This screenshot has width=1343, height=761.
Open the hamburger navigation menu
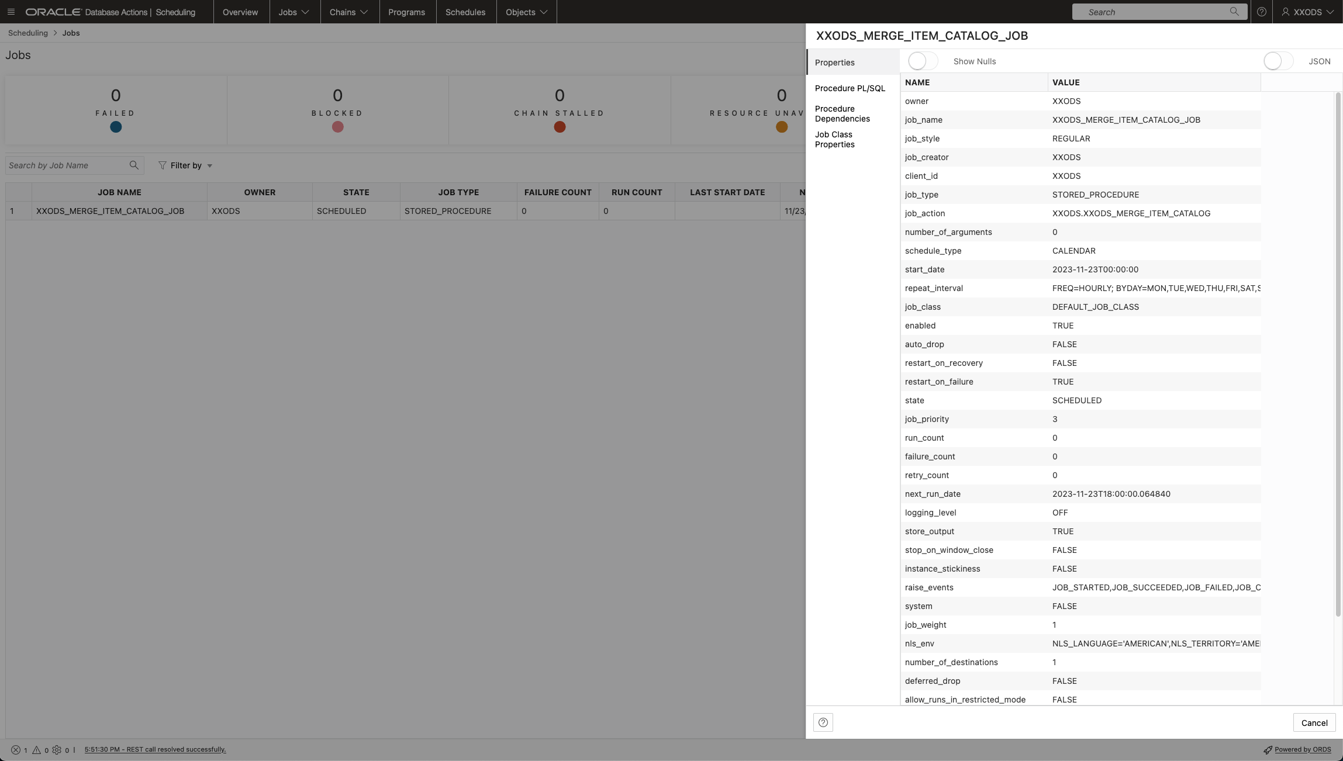coord(12,12)
